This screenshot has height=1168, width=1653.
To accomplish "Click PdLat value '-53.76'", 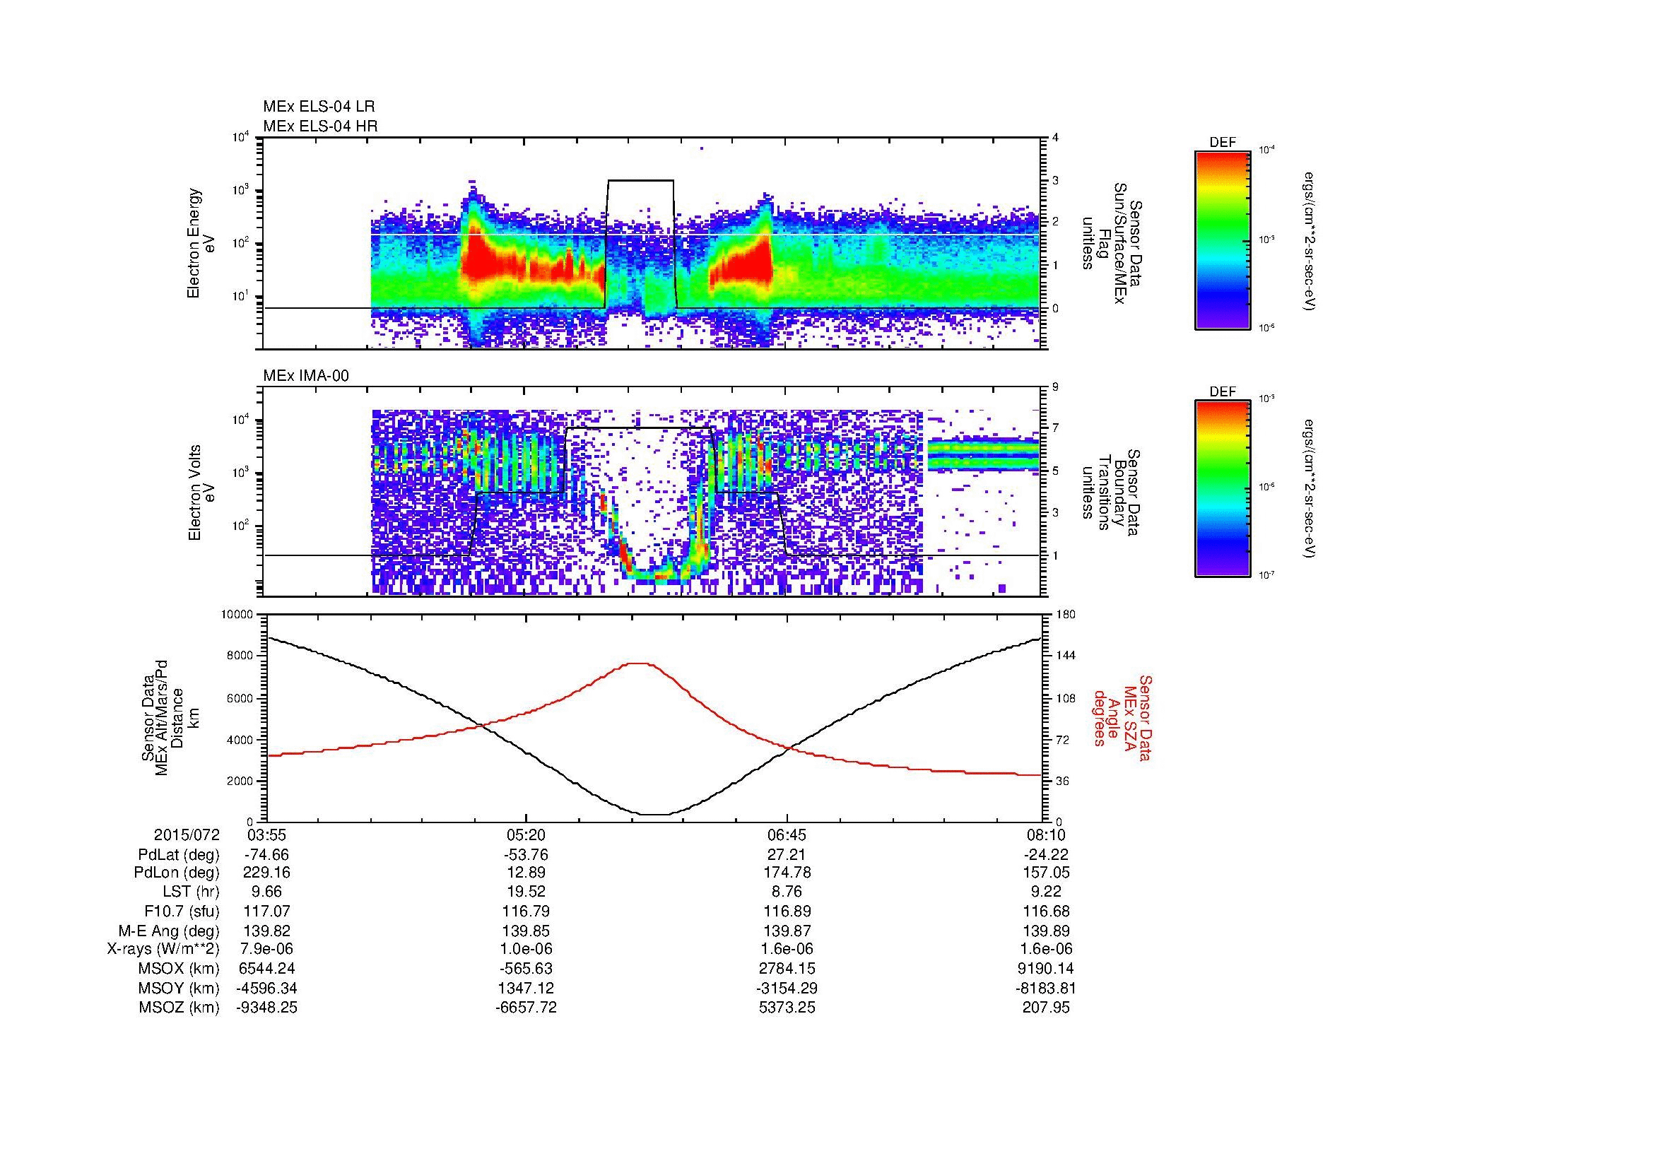I will point(527,855).
